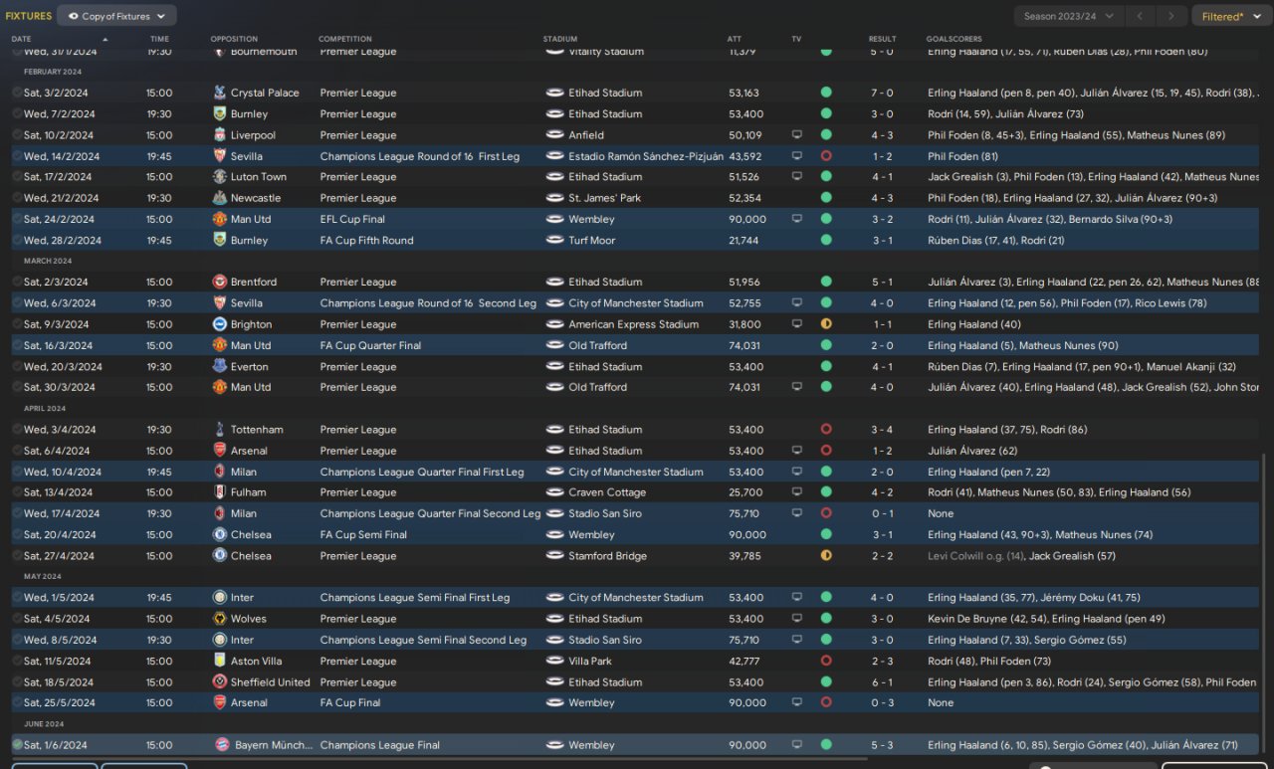1274x769 pixels.
Task: Click the 21,744 attendance at Turf Moor
Action: [x=745, y=241]
